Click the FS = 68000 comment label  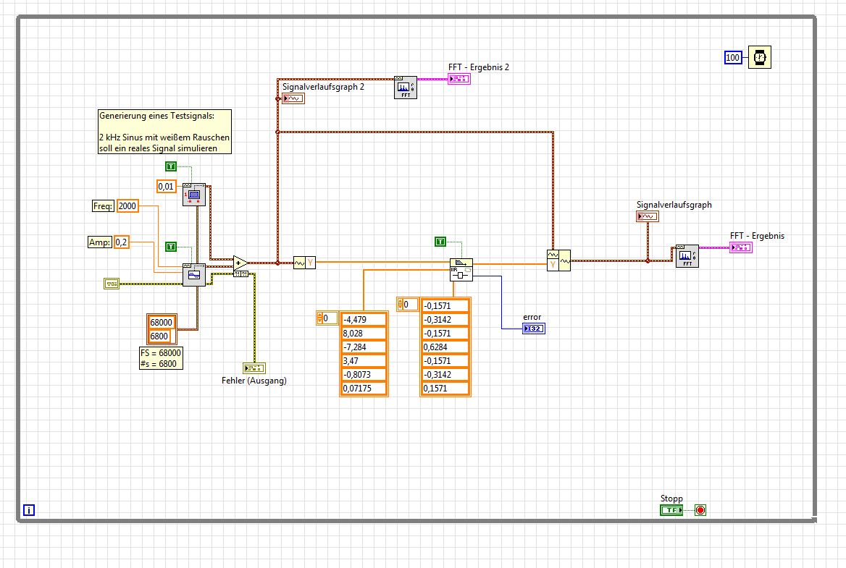161,358
